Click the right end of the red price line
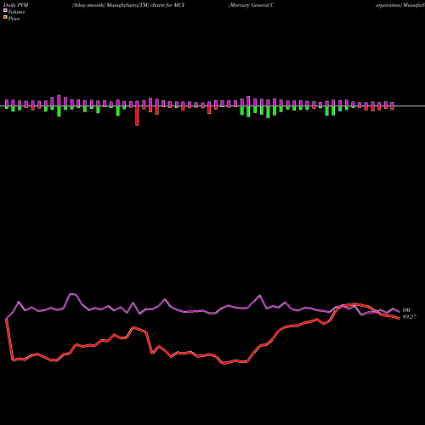425x425 pixels. (399, 319)
